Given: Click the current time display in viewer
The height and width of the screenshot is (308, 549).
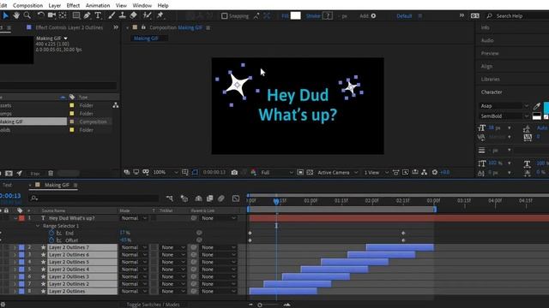Looking at the screenshot, I should click(214, 173).
